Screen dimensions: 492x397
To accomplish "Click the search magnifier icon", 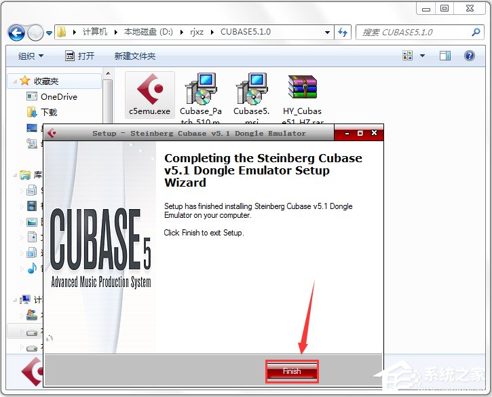I will (476, 32).
